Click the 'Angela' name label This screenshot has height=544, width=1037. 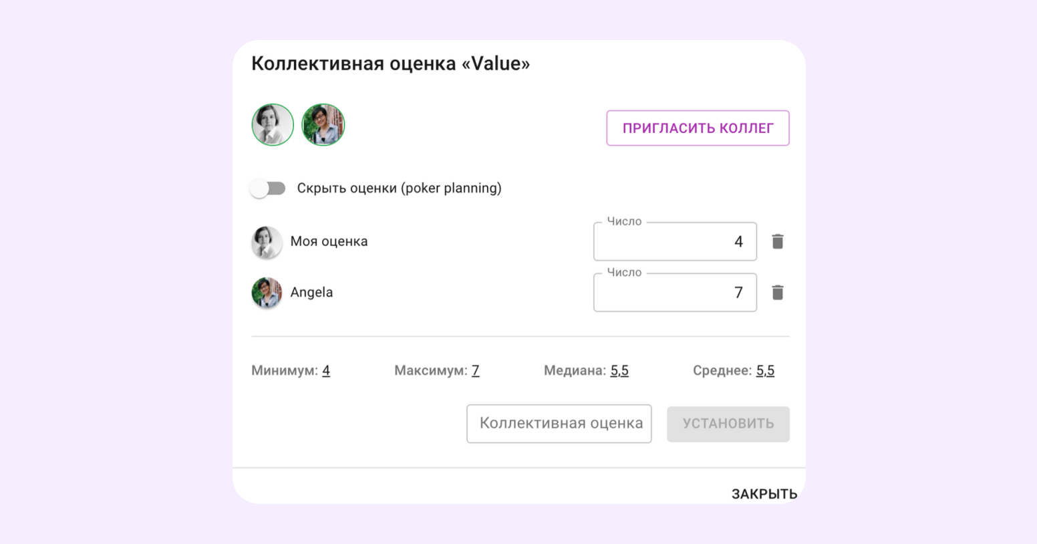point(311,293)
